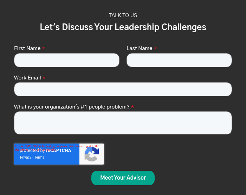Viewport: 246px width, 195px height.
Task: Click the red asterisk after Work Email
Action: [x=44, y=78]
